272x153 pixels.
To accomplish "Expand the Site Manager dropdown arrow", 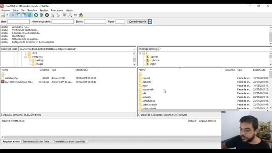I will pyautogui.click(x=7, y=15).
